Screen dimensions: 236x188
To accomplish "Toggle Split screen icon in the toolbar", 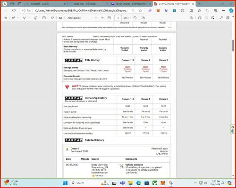I will click(x=191, y=10).
